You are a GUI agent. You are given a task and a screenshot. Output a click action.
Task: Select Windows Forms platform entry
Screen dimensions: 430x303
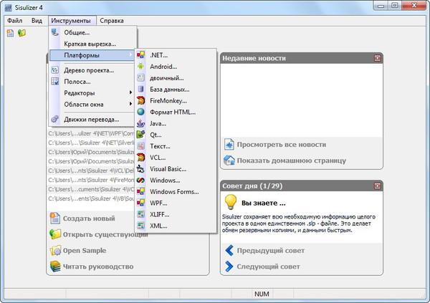(175, 191)
